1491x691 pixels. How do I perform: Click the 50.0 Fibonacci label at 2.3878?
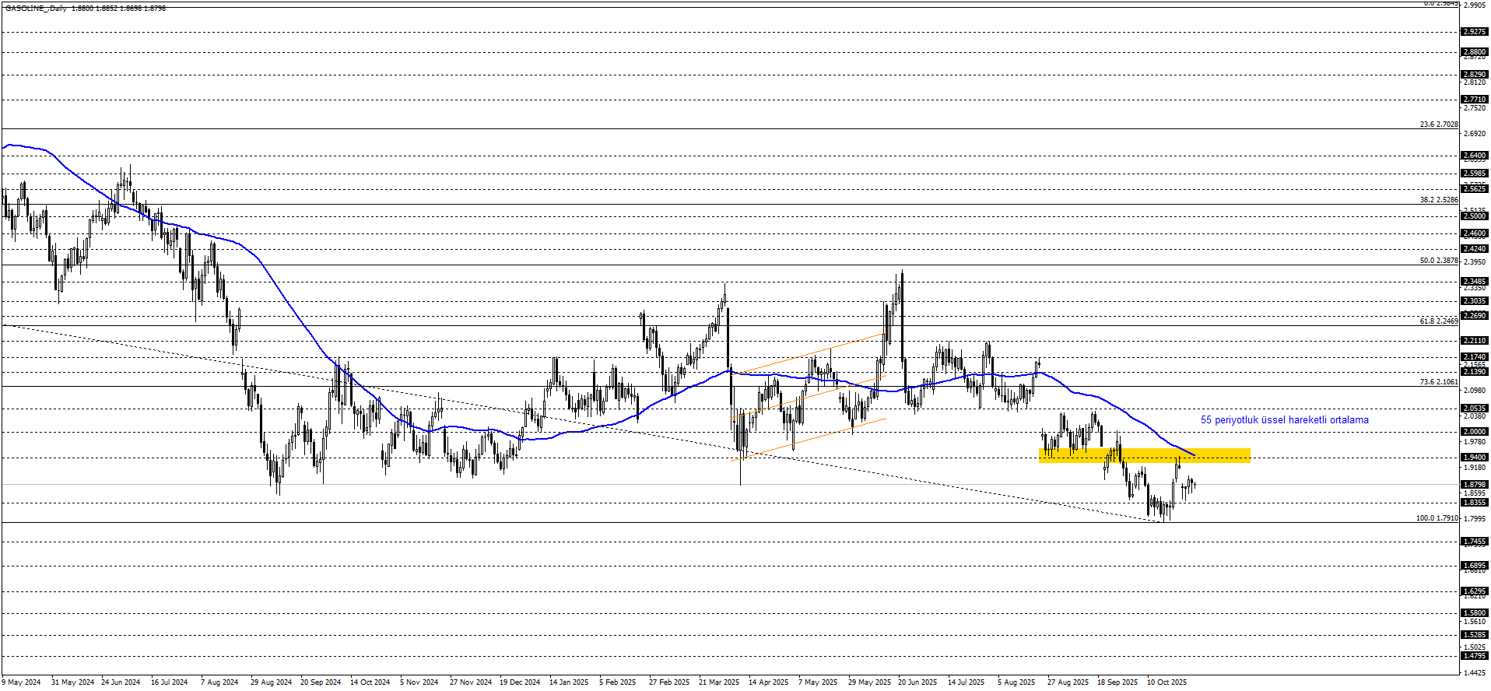click(x=1438, y=261)
